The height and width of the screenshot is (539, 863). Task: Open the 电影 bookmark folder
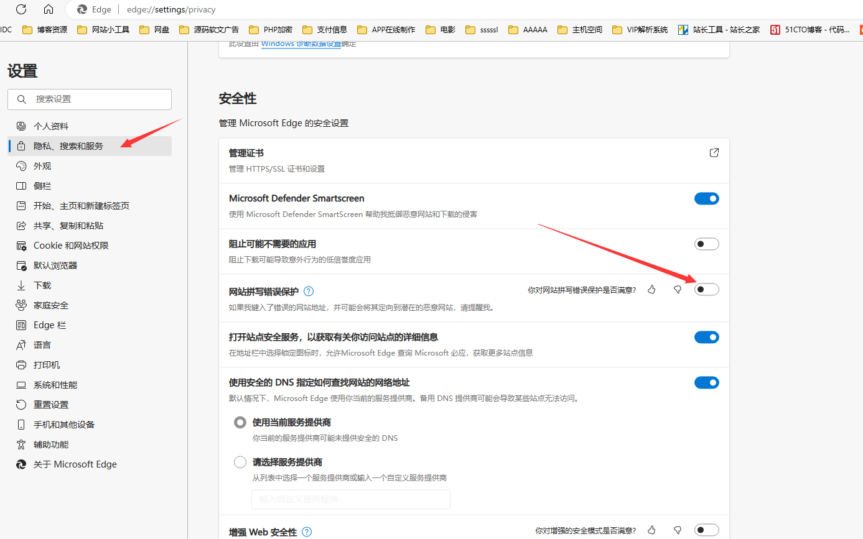click(x=440, y=29)
